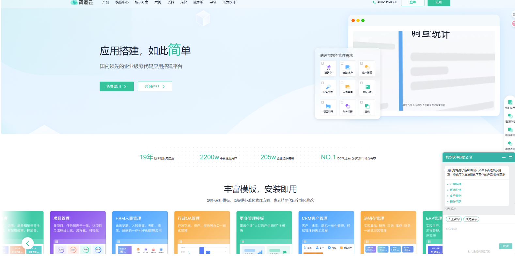The width and height of the screenshot is (515, 263).
Task: Click the 人事管理 ID card icon
Action: (348, 87)
